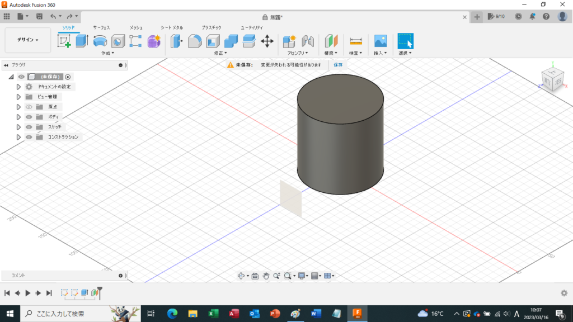Screen dimensions: 573x322
Task: Expand the ボディ tree node
Action: (18, 117)
